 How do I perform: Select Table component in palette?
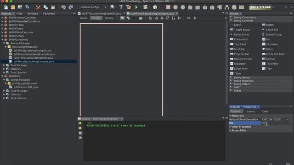click(x=236, y=73)
